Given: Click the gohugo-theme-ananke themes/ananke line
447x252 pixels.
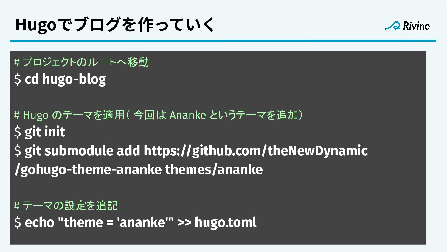Looking at the screenshot, I should point(139,170).
